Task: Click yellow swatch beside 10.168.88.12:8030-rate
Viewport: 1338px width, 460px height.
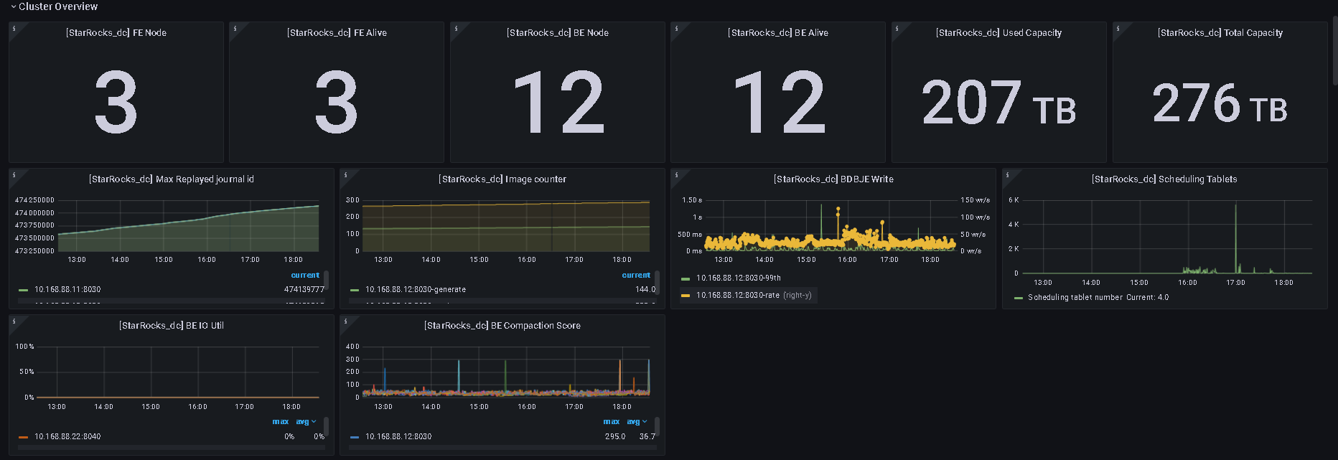Action: point(686,296)
